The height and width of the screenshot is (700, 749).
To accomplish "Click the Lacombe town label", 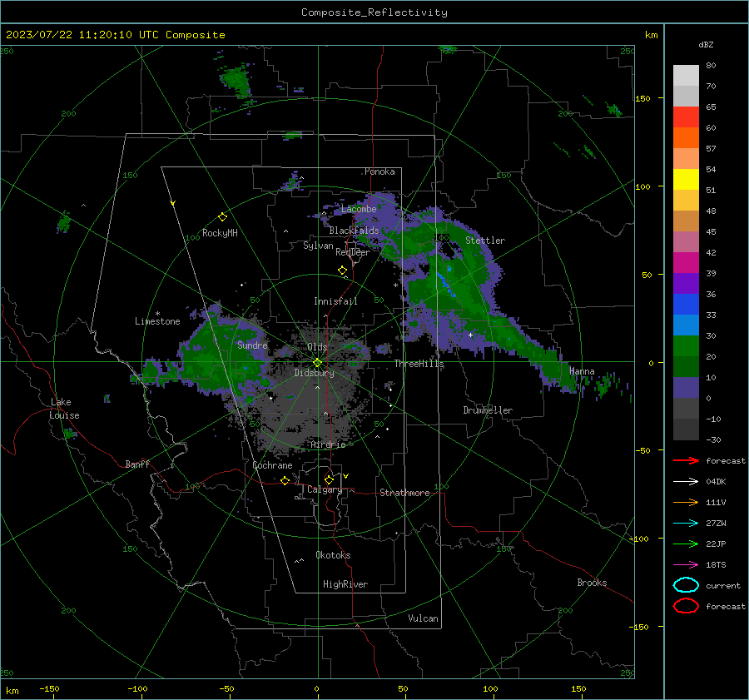I will (x=359, y=209).
